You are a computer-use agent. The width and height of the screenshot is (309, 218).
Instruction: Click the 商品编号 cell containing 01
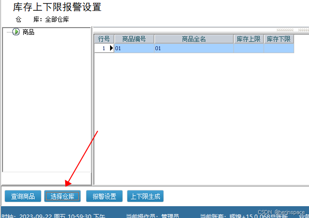coord(134,48)
